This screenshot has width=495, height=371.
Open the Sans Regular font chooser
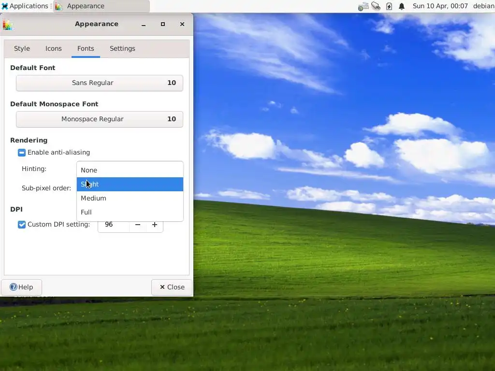100,83
